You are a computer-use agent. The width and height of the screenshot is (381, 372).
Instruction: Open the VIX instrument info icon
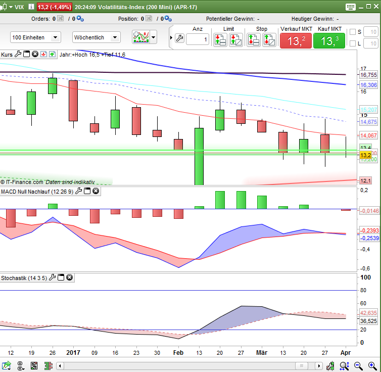pyautogui.click(x=31, y=7)
